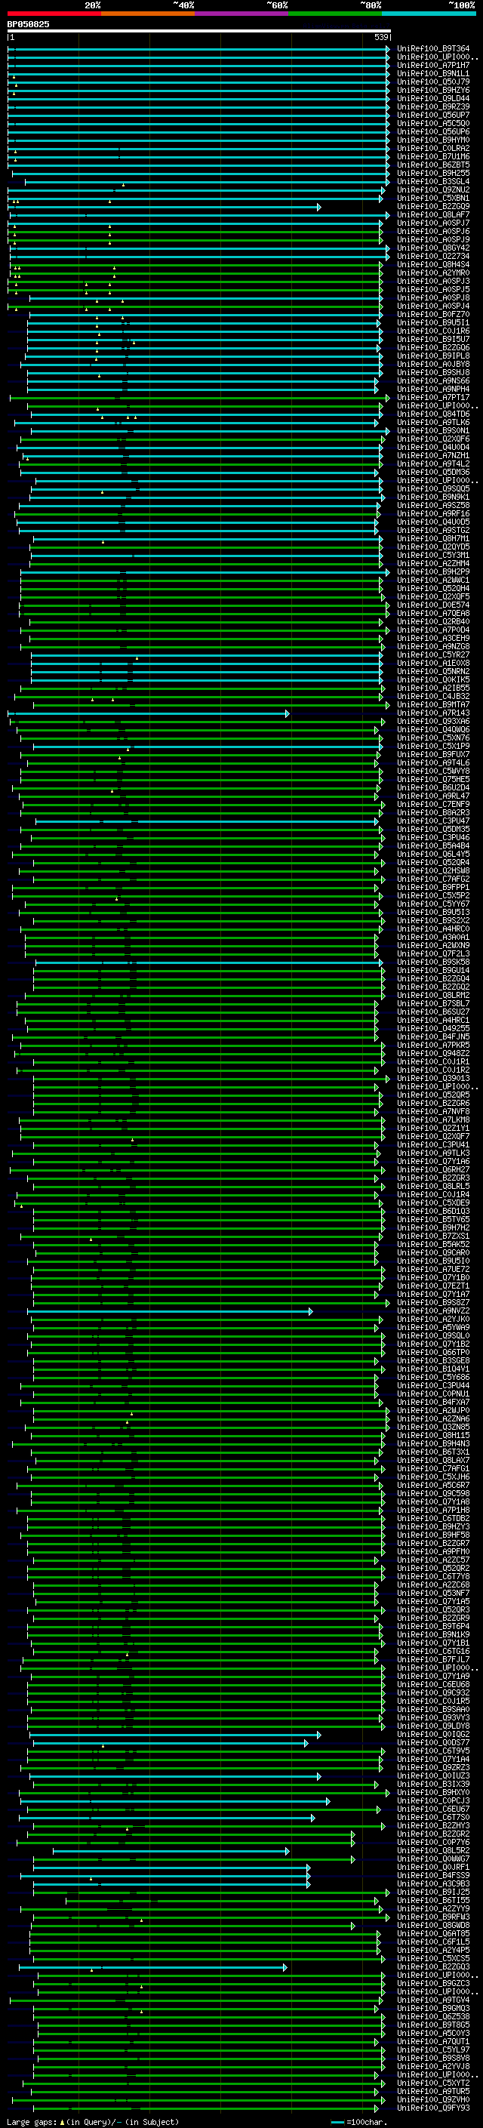
Task: Open the UniRef100_Q66TP0 entry
Action: point(433,1351)
